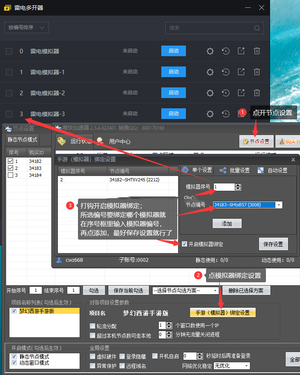Launch 雷电模拟器-2 with 启动 button
The height and width of the screenshot is (375, 300).
point(174,93)
